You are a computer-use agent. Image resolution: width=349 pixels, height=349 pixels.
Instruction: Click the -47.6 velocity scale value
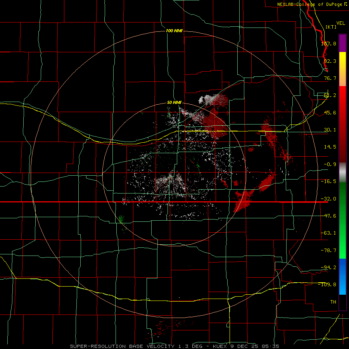pyautogui.click(x=328, y=216)
